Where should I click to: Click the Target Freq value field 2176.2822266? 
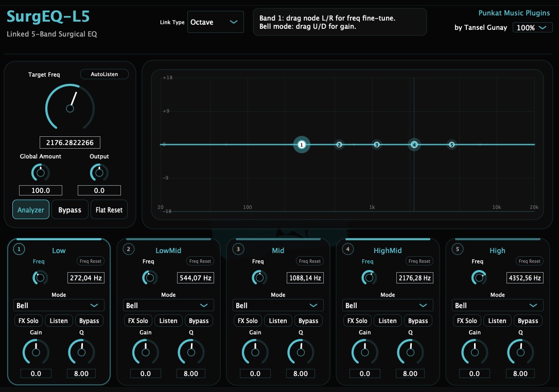[70, 142]
